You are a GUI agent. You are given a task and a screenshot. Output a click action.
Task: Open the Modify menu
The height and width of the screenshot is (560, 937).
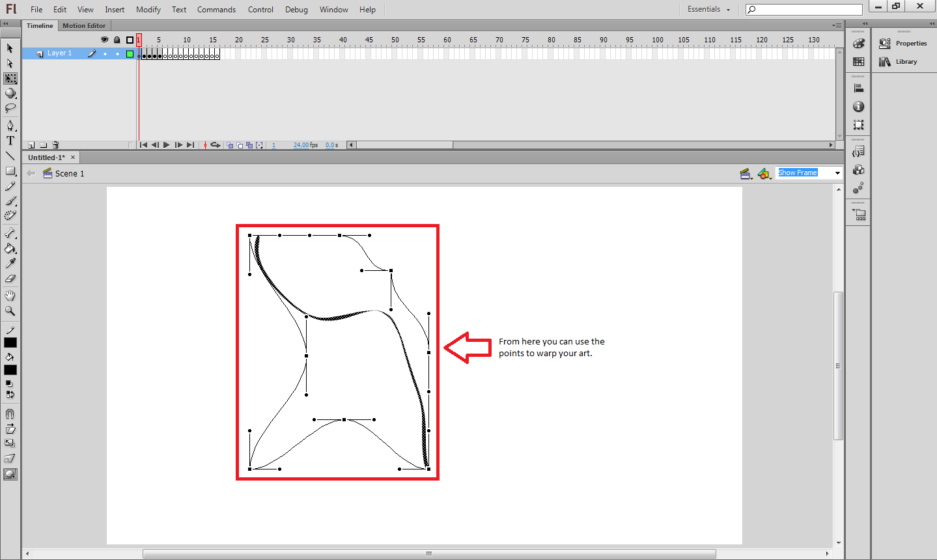click(x=148, y=9)
